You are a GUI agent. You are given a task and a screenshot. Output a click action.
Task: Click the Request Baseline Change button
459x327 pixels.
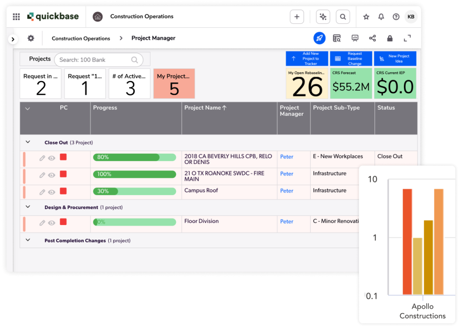351,58
